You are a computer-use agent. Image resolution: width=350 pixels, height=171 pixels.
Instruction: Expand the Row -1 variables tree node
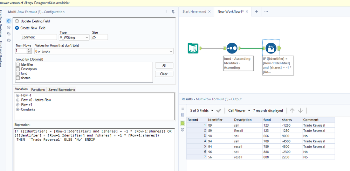18,95
